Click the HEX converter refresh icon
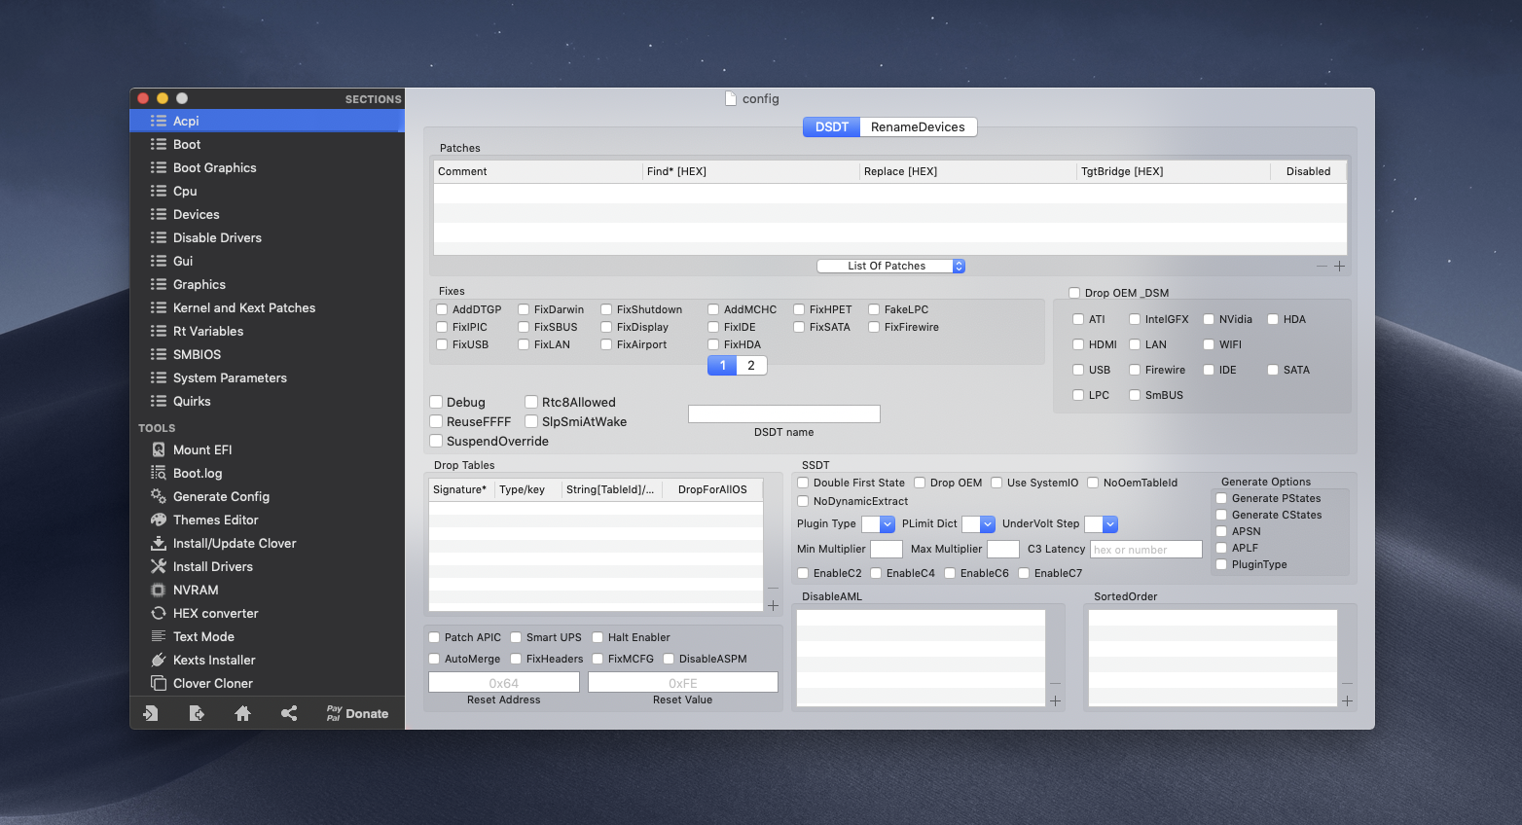The height and width of the screenshot is (825, 1522). click(x=159, y=613)
